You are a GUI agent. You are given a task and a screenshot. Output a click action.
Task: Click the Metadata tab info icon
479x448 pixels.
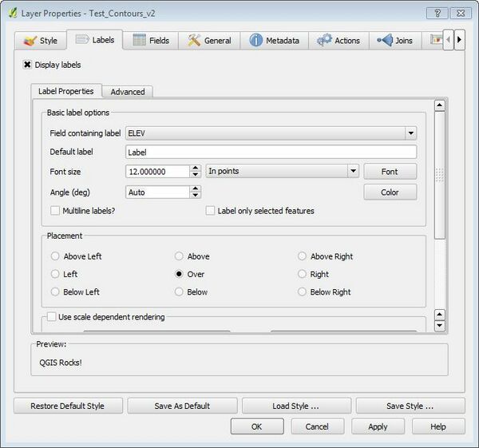pyautogui.click(x=256, y=40)
